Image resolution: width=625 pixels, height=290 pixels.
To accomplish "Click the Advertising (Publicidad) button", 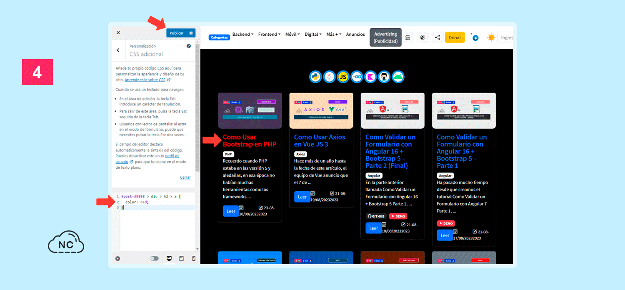I will point(385,37).
